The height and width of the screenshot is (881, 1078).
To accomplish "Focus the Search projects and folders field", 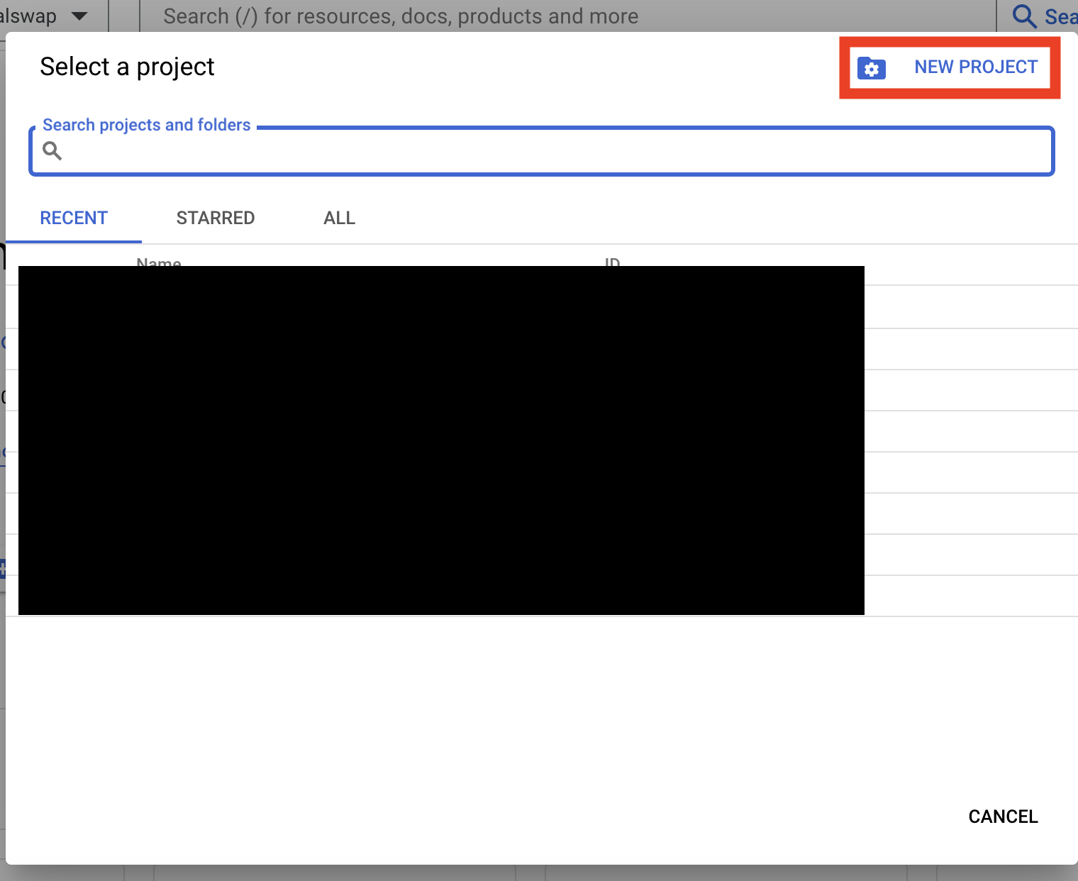I will pos(553,151).
